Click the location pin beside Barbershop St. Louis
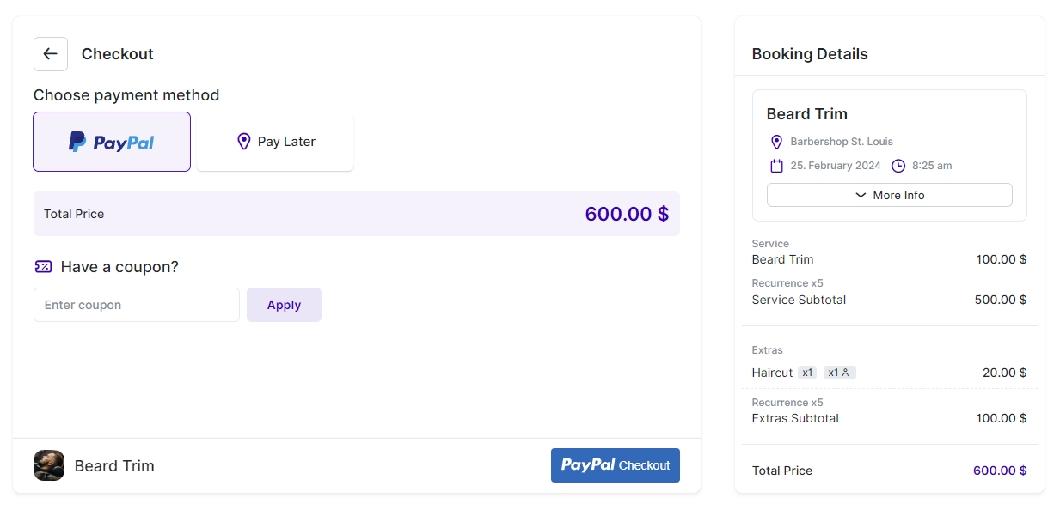 (x=776, y=142)
